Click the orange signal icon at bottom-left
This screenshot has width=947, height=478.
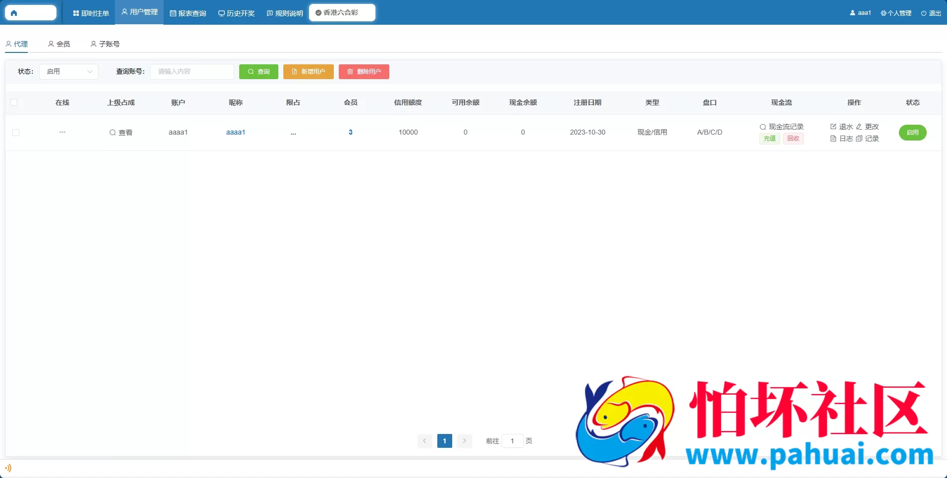pyautogui.click(x=8, y=468)
